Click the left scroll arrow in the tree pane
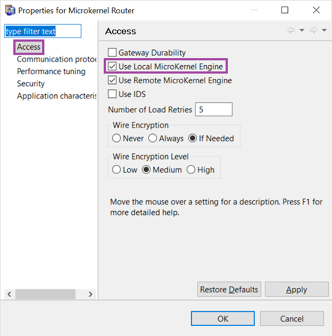The width and height of the screenshot is (332, 336). (9, 294)
